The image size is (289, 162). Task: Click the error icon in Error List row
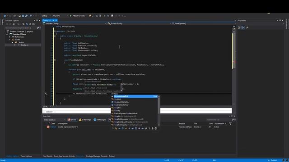coord(48,127)
